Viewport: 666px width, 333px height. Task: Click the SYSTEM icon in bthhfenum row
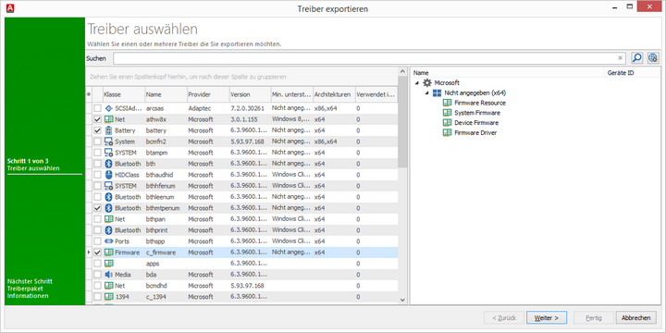(109, 186)
